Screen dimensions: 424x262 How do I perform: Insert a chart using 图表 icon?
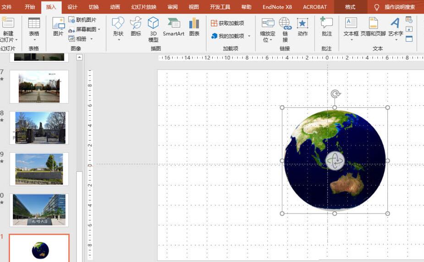pos(194,27)
